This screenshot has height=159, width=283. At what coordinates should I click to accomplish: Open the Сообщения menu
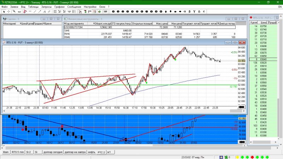74,7
